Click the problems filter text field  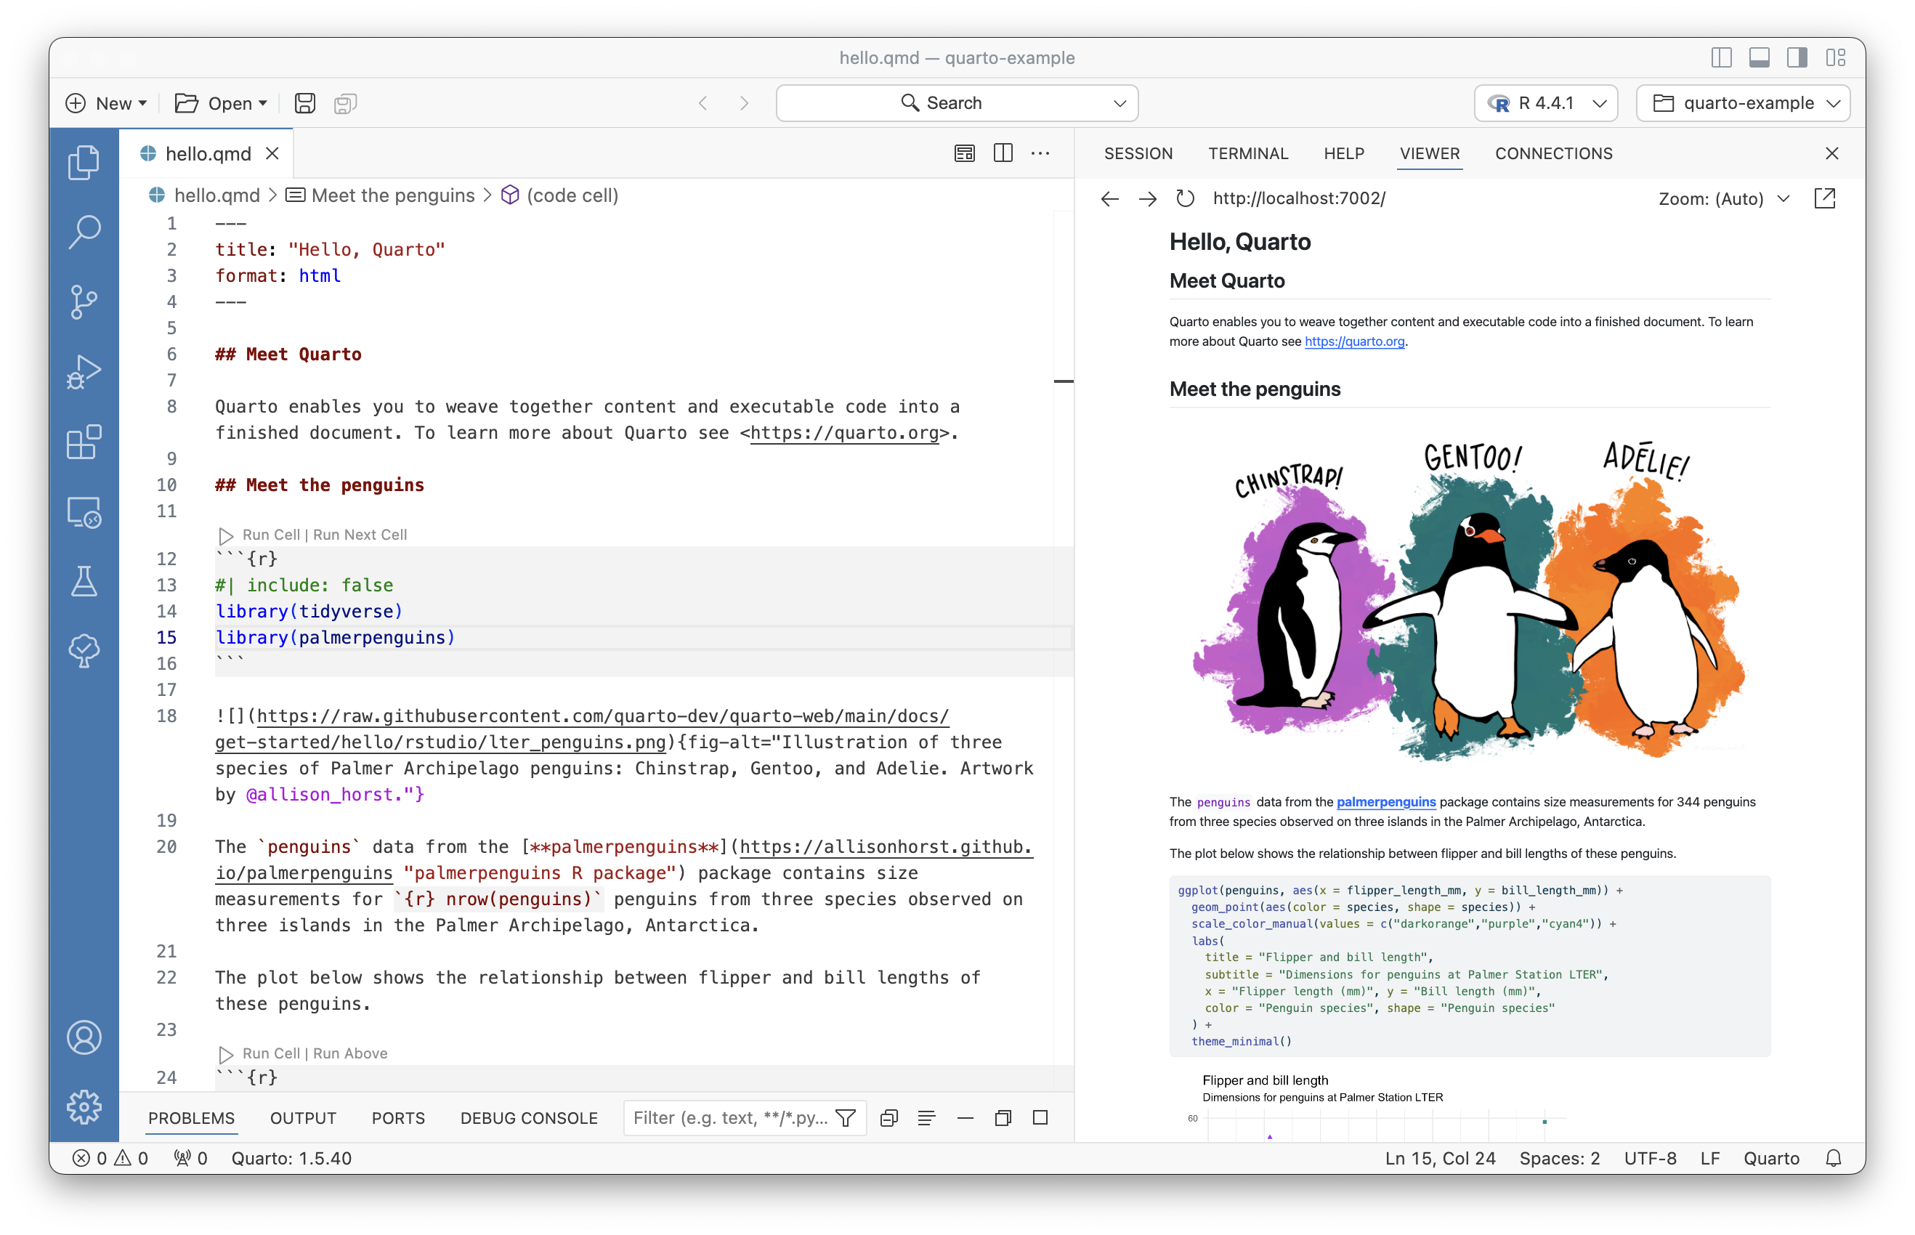[x=730, y=1118]
